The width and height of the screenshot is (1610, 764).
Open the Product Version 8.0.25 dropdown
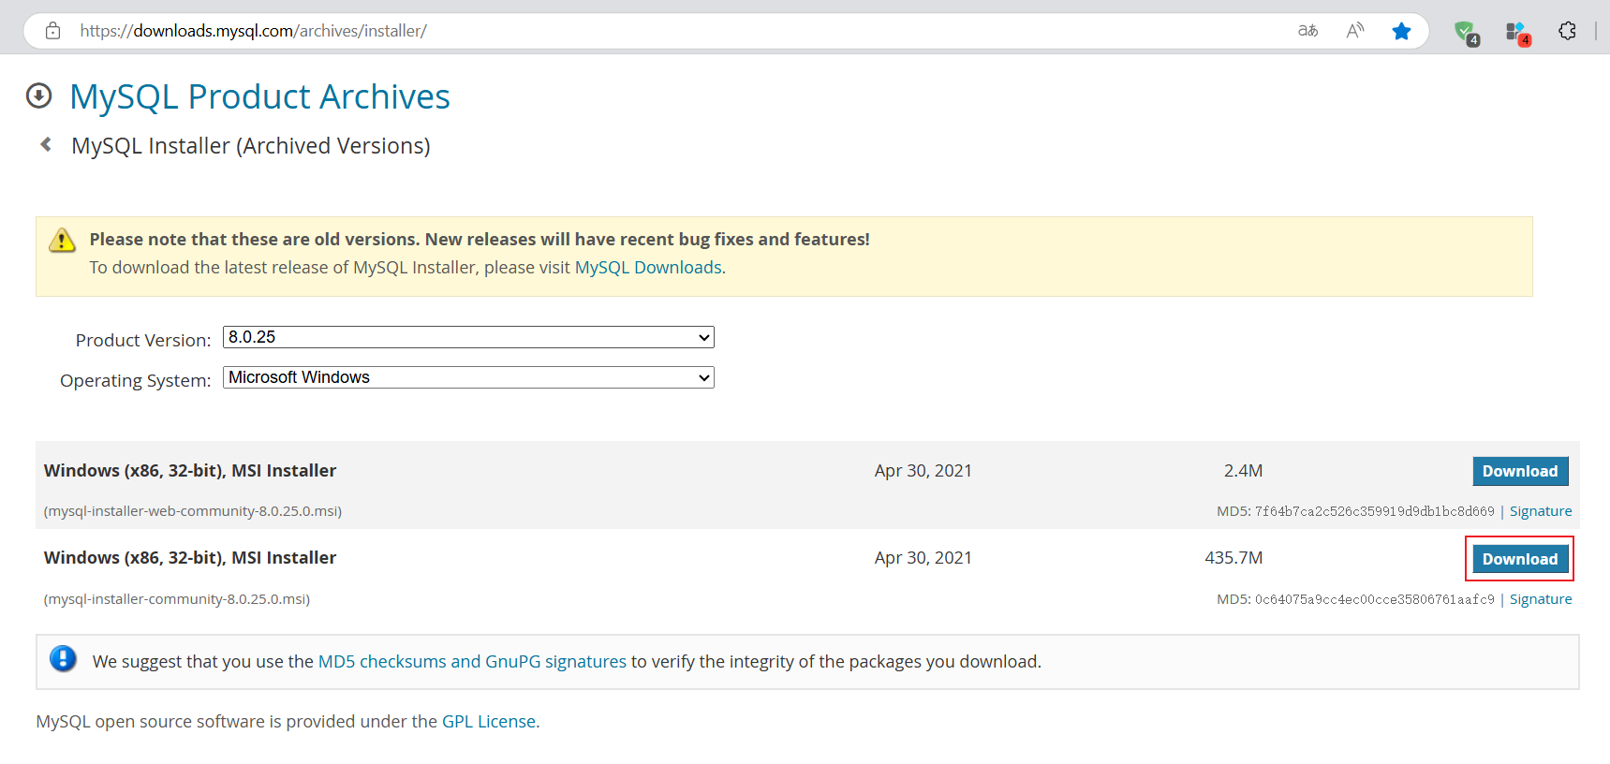(468, 337)
